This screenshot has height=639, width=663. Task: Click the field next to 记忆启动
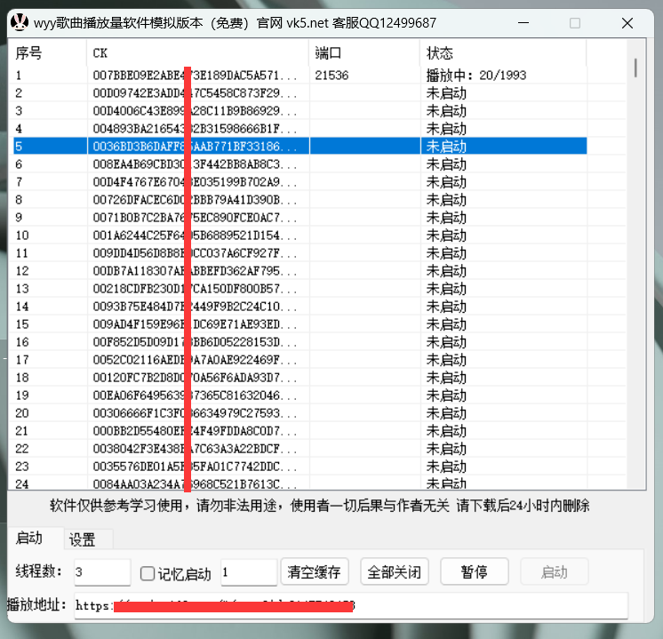click(249, 572)
